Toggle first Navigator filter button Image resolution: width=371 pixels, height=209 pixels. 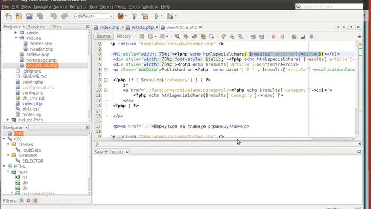click(x=21, y=201)
